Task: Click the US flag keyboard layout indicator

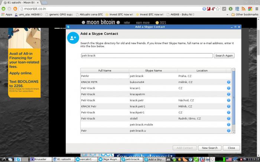Action: pos(229,159)
